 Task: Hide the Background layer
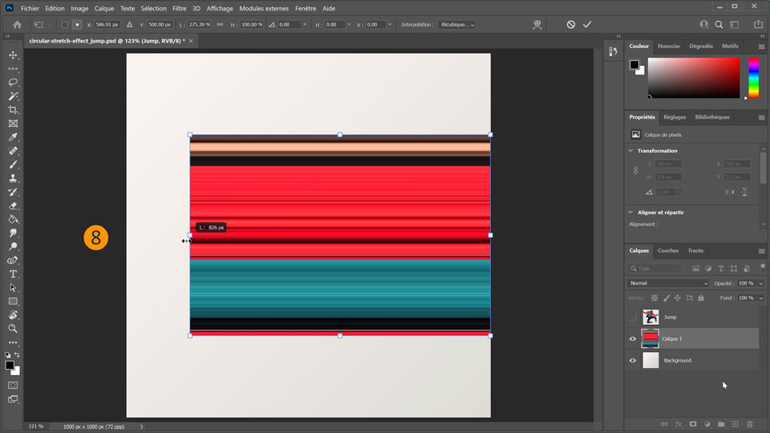pyautogui.click(x=632, y=360)
